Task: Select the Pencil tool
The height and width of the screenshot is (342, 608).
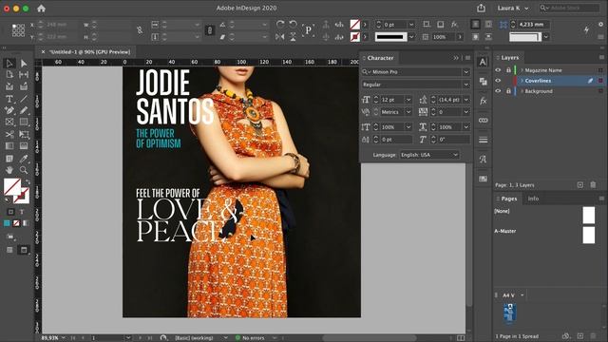Action: click(24, 110)
